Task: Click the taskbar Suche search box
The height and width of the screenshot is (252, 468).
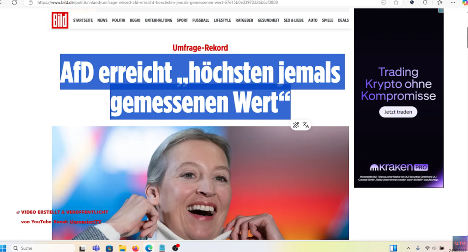Action: [43, 248]
